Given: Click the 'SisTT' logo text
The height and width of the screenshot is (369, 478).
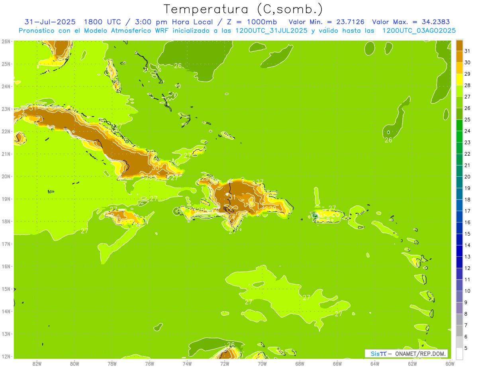Looking at the screenshot, I should pos(378,353).
